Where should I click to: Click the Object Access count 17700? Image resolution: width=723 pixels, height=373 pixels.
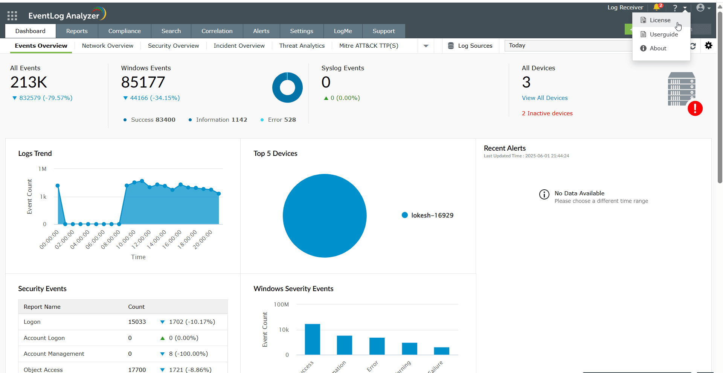pyautogui.click(x=137, y=370)
